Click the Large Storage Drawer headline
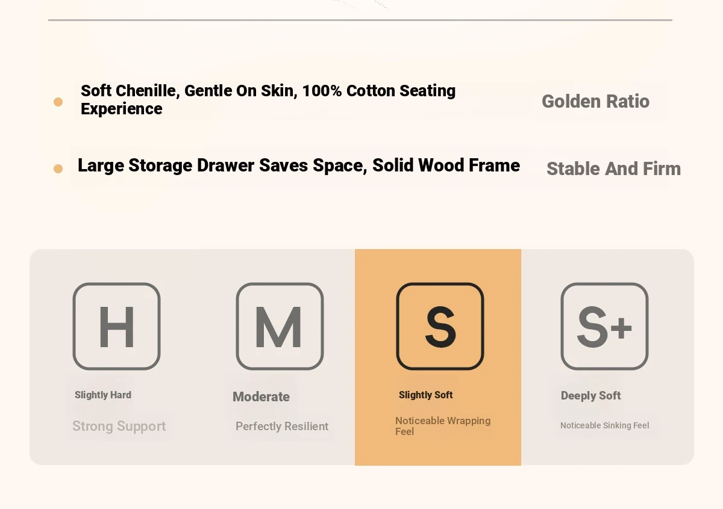Screen dimensions: 723x509 298,165
